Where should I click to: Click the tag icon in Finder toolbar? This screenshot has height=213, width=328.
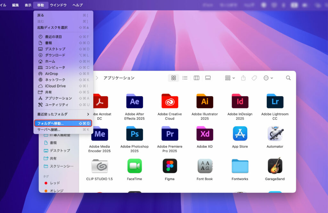click(254, 78)
